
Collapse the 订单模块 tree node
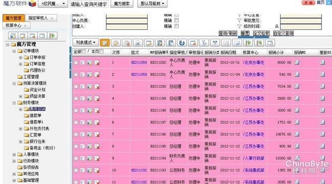[14, 51]
